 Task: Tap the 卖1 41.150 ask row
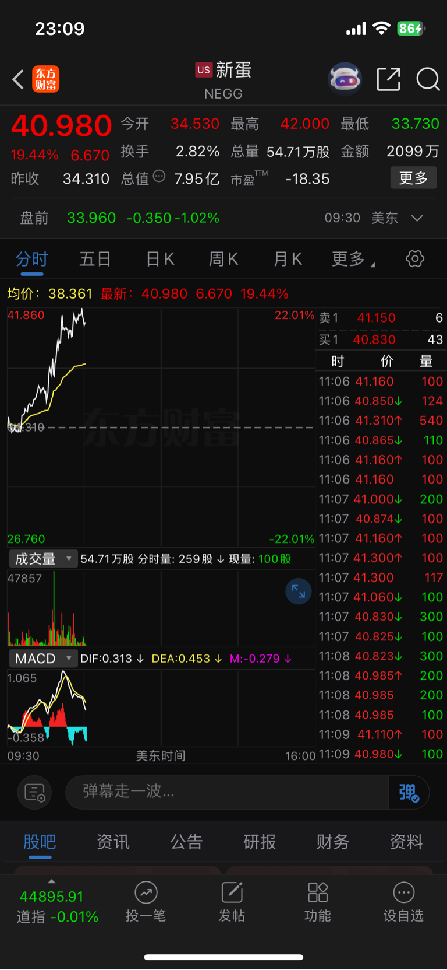click(381, 318)
